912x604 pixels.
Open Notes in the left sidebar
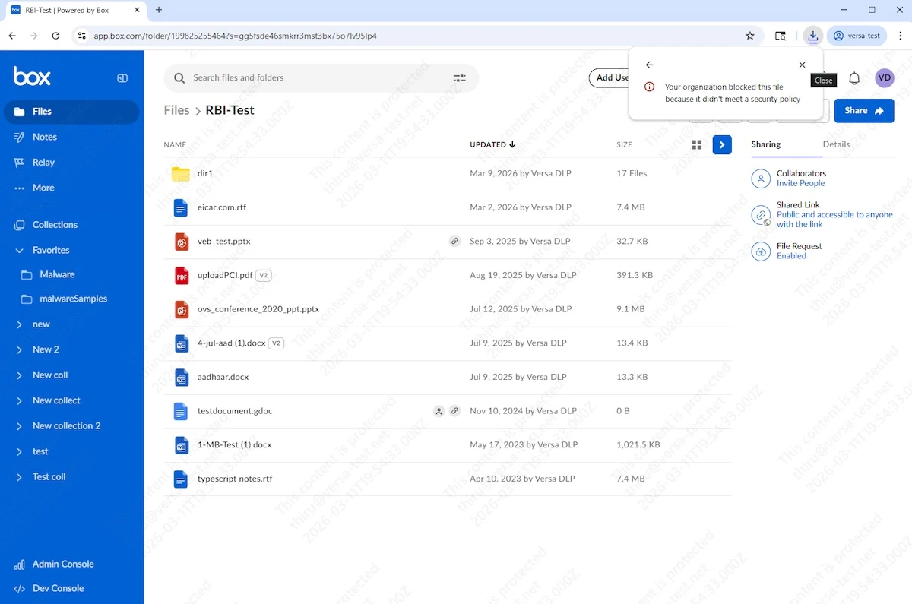pyautogui.click(x=45, y=137)
